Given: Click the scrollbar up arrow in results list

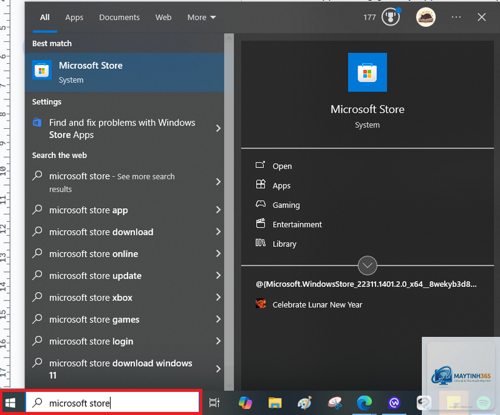Looking at the screenshot, I should pyautogui.click(x=229, y=38).
